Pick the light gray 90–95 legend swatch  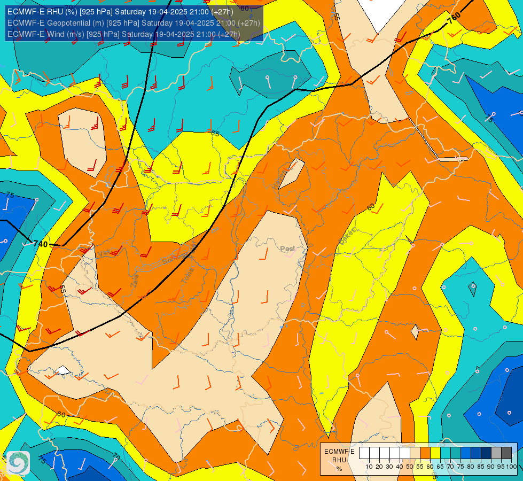pos(496,453)
